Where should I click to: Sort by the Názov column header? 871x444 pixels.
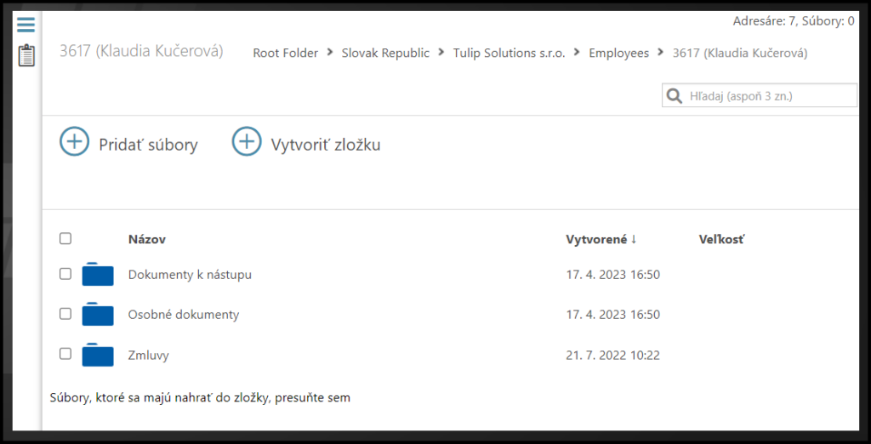[146, 240]
